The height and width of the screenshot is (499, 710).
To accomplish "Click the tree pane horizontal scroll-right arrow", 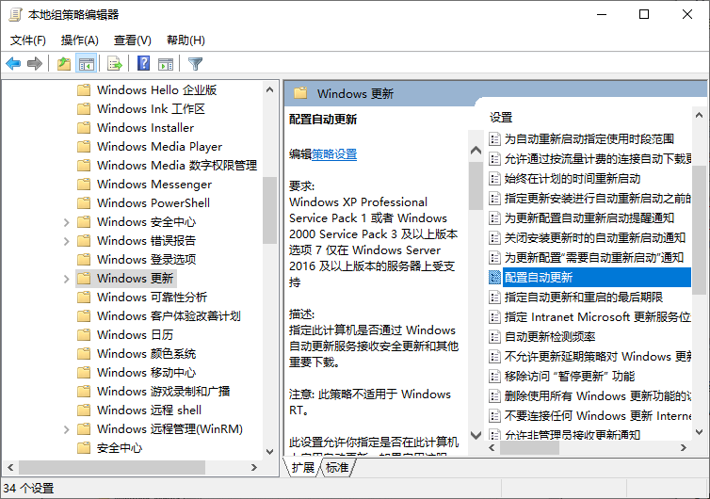I will point(254,467).
